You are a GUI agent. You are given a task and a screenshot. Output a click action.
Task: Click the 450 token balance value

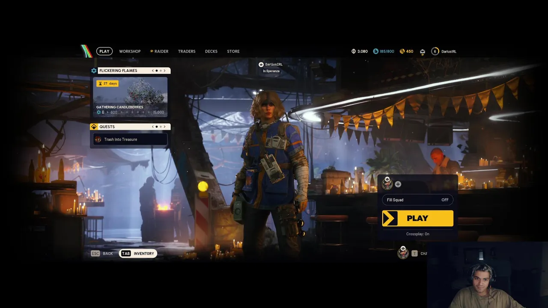(x=410, y=51)
